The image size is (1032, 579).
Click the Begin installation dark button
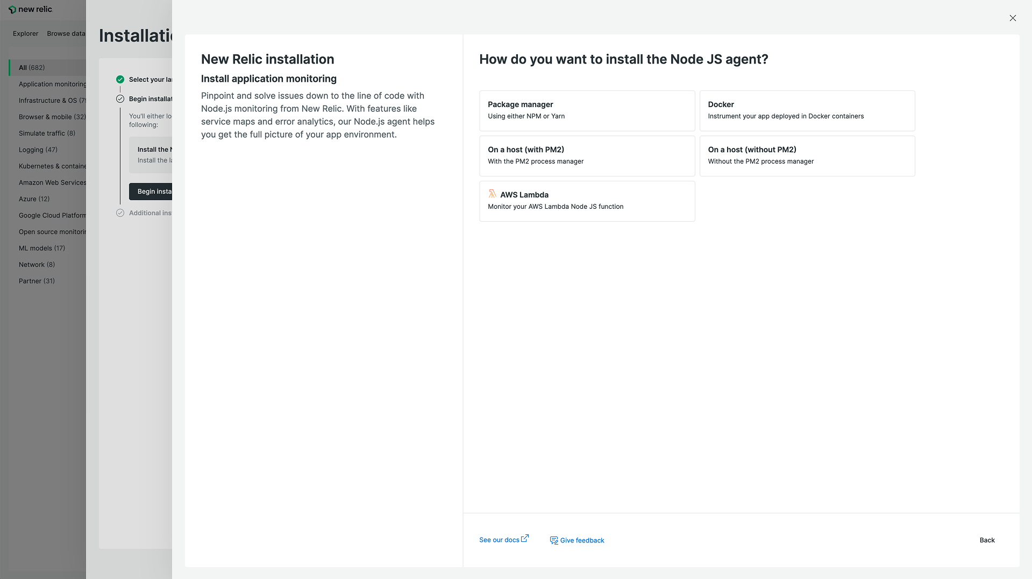151,192
